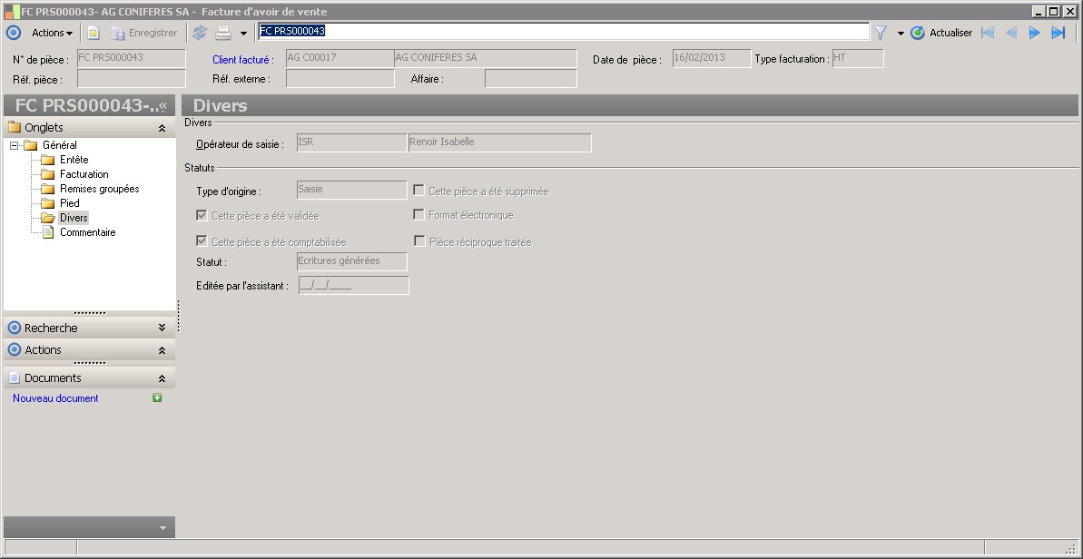
Task: Click the Date de pièce field
Action: coord(712,59)
